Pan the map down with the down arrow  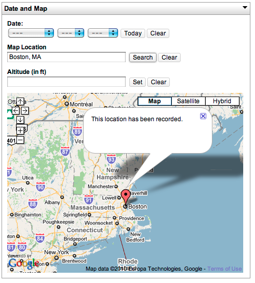(x=20, y=120)
